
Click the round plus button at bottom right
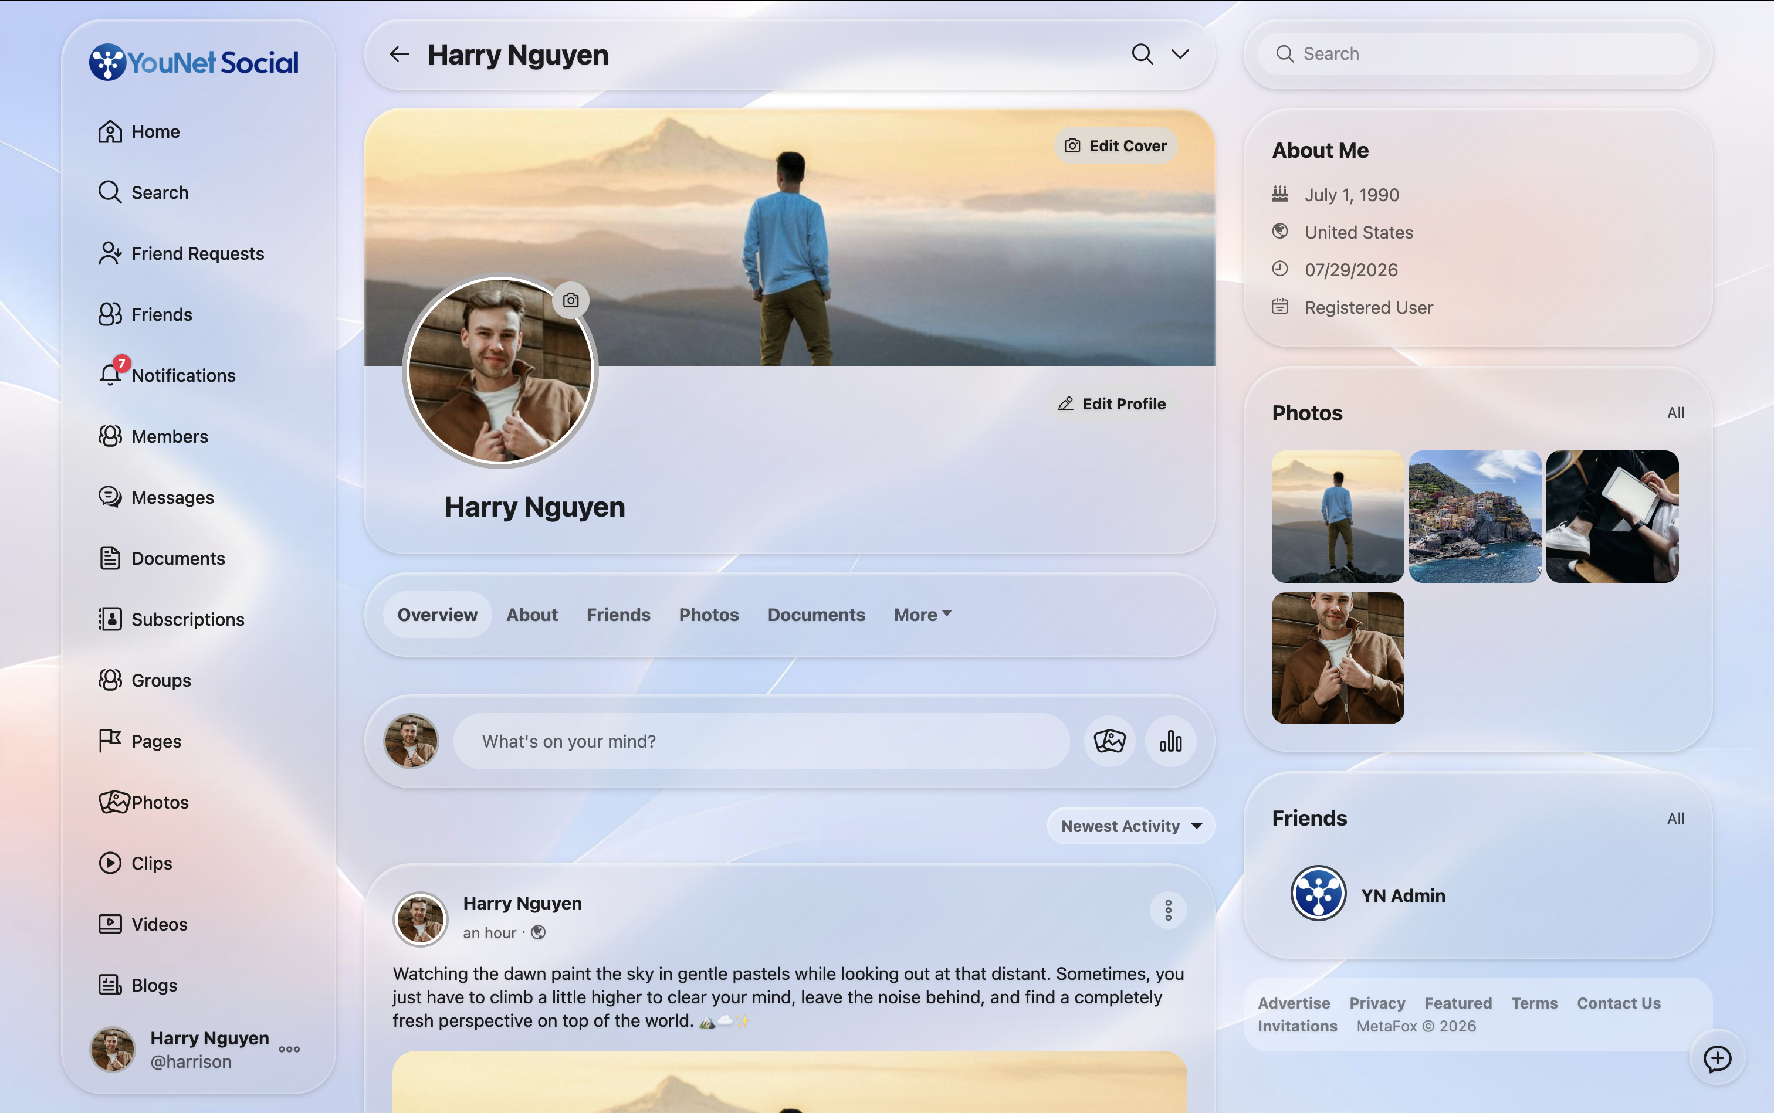pos(1718,1058)
